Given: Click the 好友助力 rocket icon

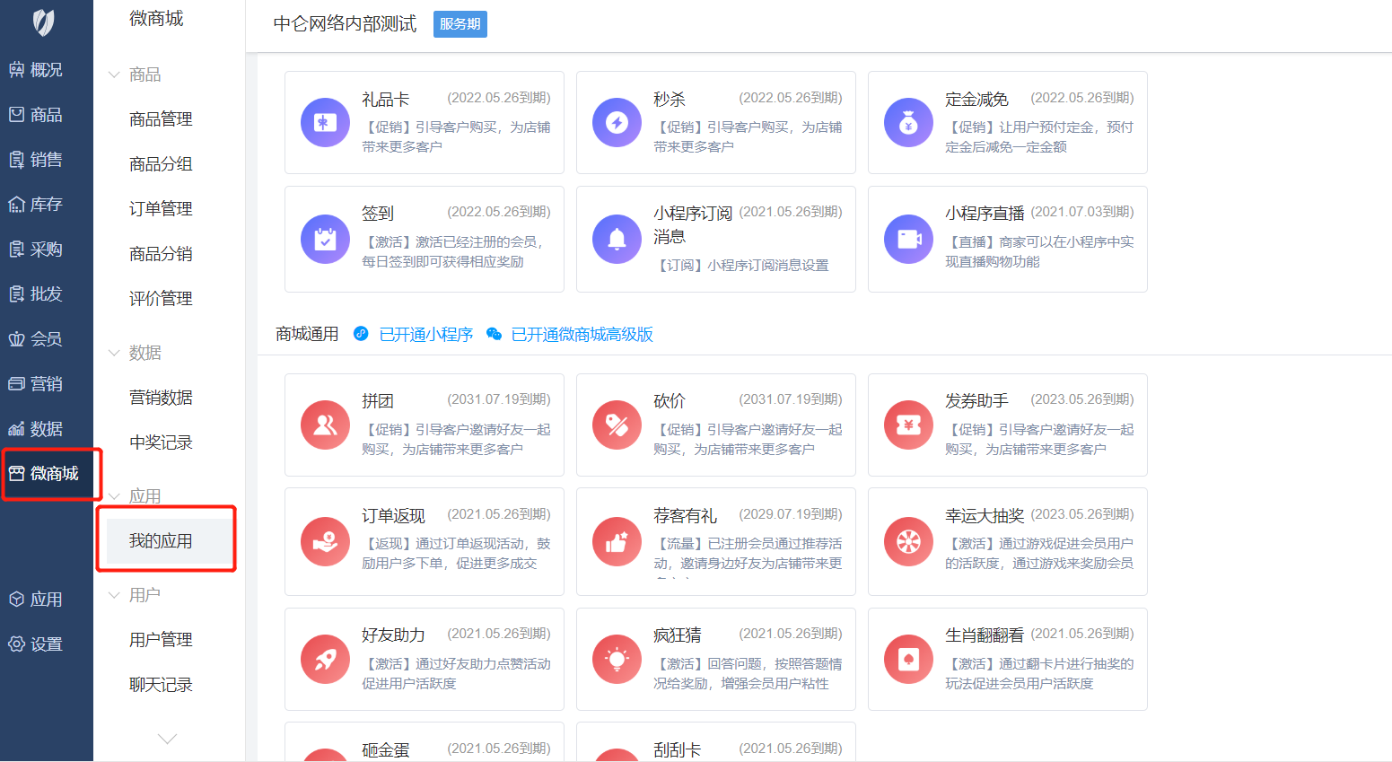Looking at the screenshot, I should (324, 660).
